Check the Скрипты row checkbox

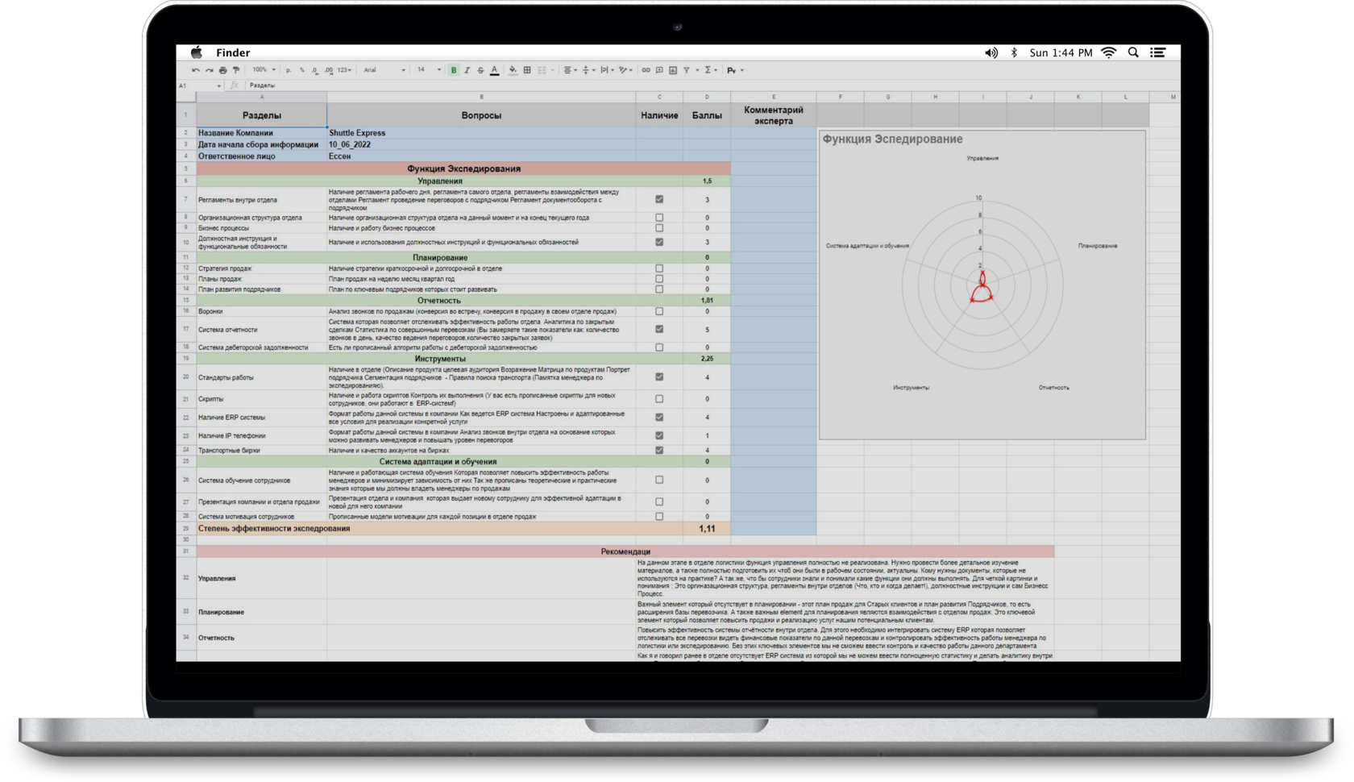659,399
